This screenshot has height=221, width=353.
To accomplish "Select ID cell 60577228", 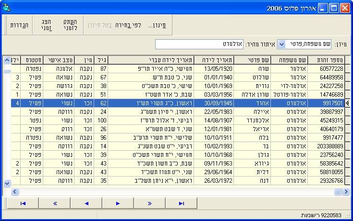I will 326,68.
